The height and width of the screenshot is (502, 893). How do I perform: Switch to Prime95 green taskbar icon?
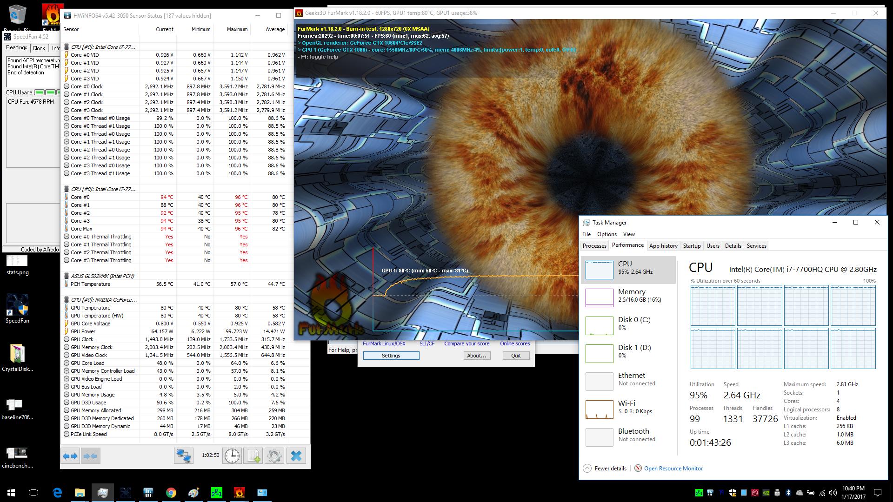(x=217, y=493)
